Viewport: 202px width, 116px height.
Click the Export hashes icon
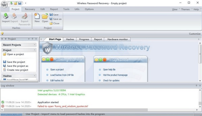point(14,16)
